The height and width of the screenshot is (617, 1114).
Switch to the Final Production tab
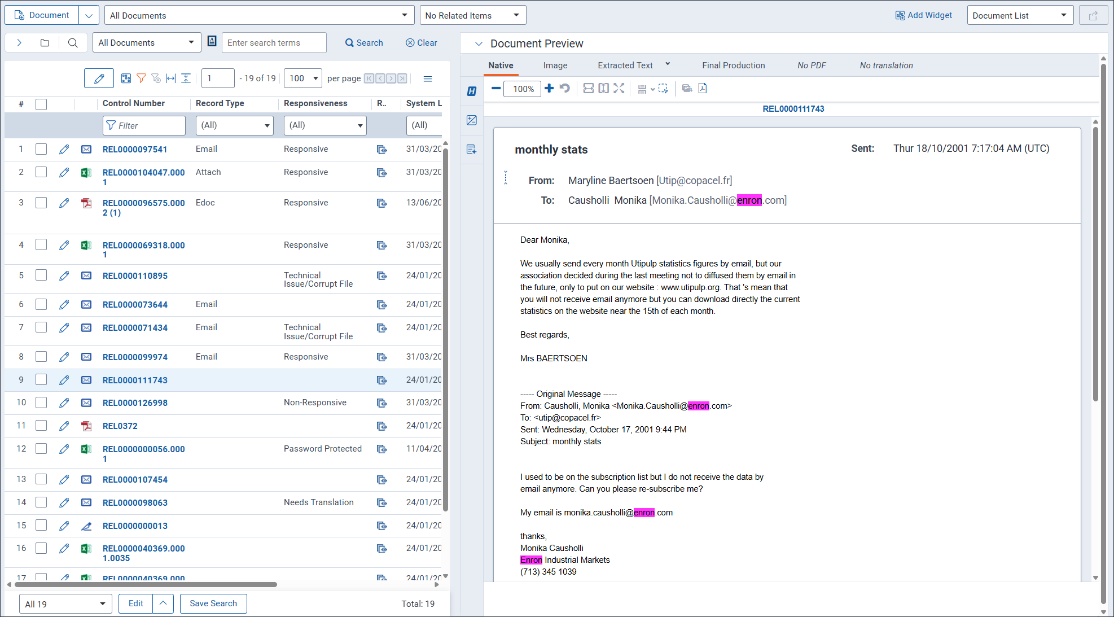click(734, 65)
